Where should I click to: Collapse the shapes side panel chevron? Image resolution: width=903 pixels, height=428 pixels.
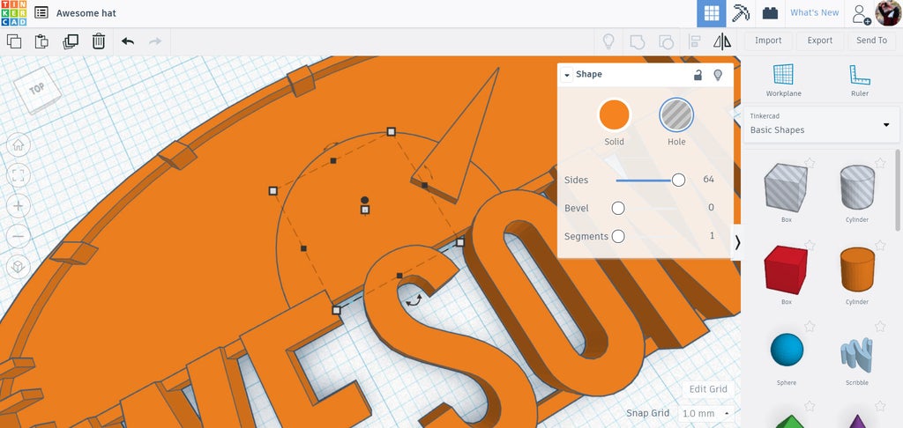(x=737, y=243)
